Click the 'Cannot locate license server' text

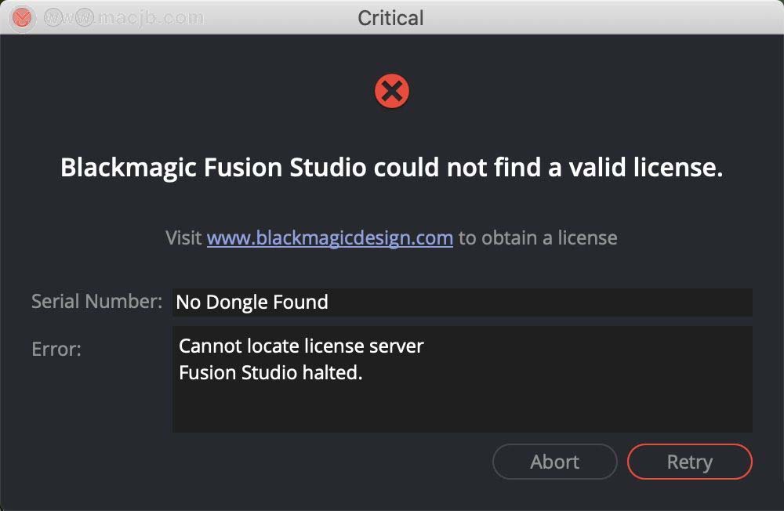(x=301, y=346)
